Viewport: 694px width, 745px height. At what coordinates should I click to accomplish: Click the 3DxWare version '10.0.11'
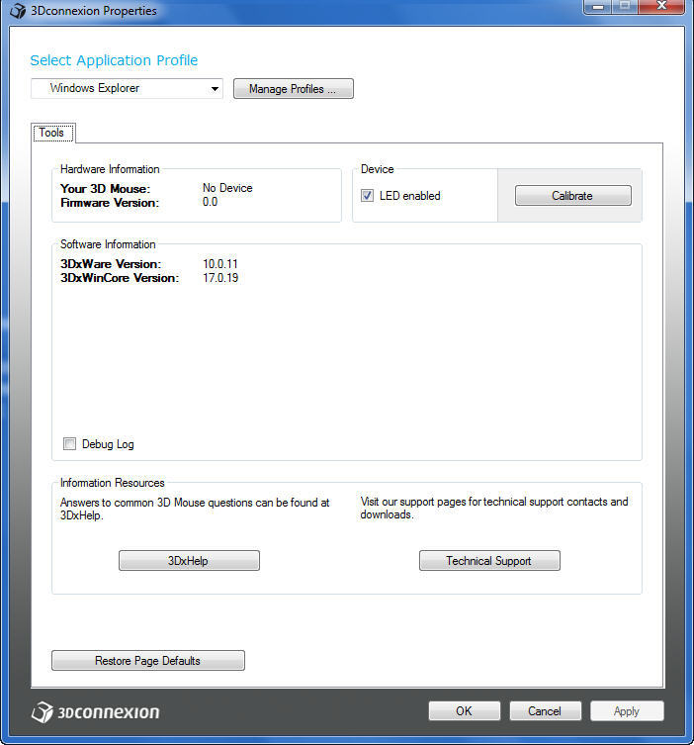tap(220, 264)
